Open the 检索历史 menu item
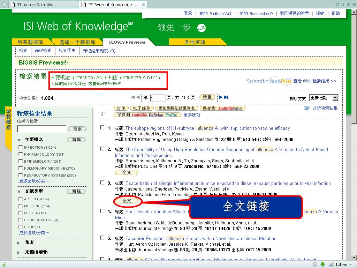The image size is (357, 268). click(67, 51)
